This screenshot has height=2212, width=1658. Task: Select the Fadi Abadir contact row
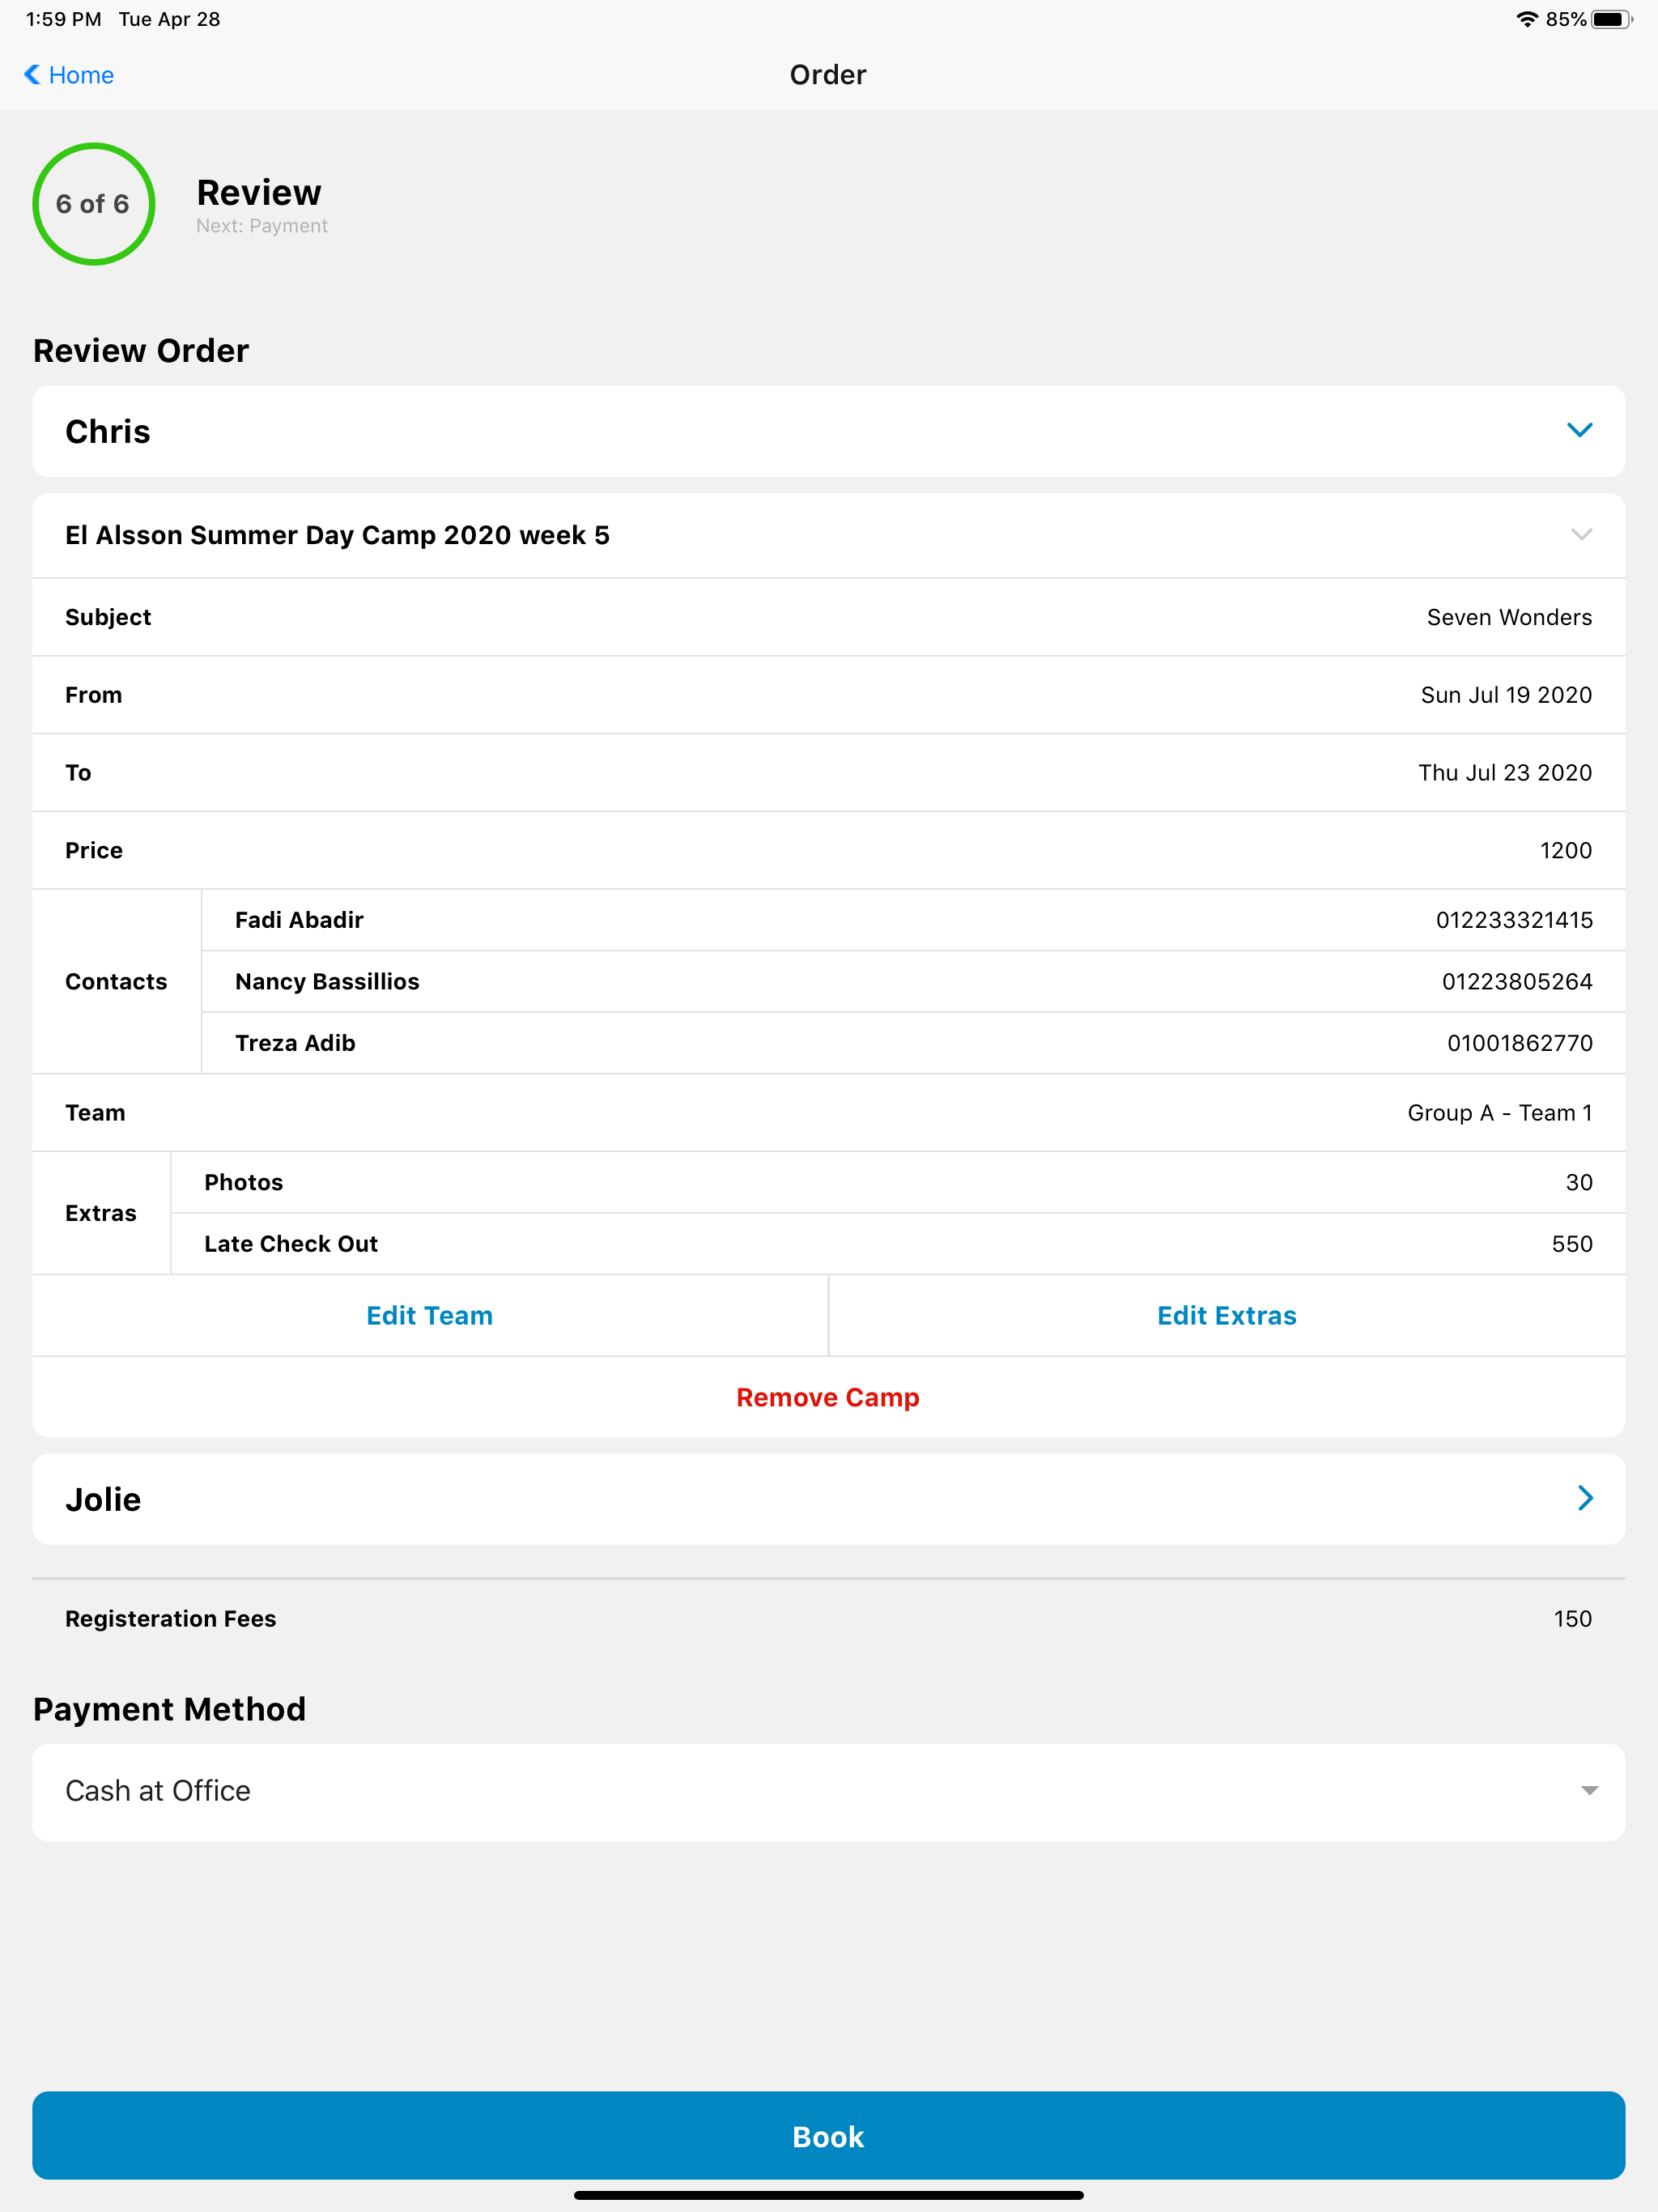tap(913, 920)
